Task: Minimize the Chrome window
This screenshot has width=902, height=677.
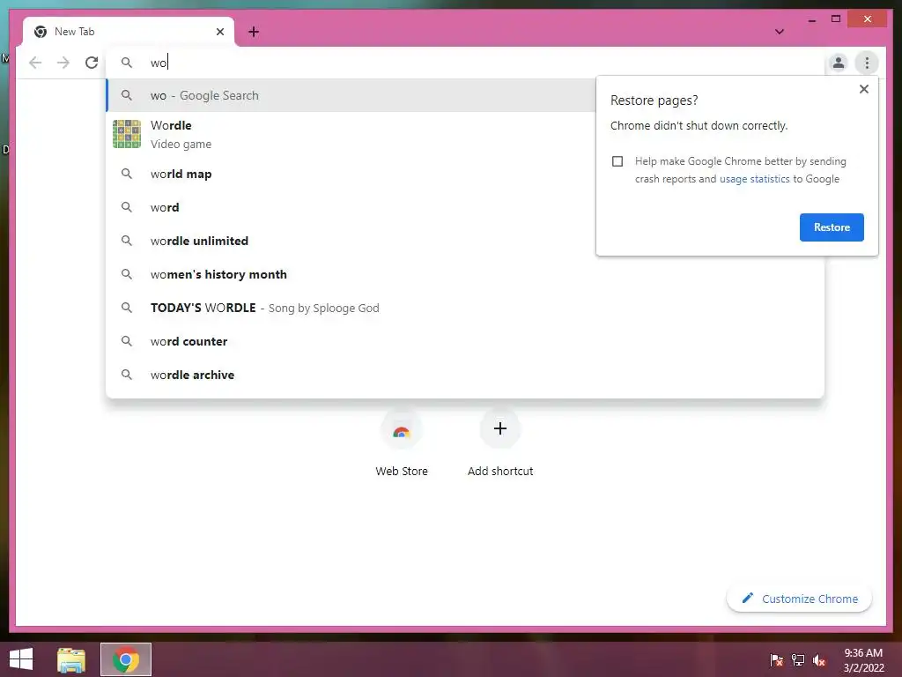Action: (811, 19)
